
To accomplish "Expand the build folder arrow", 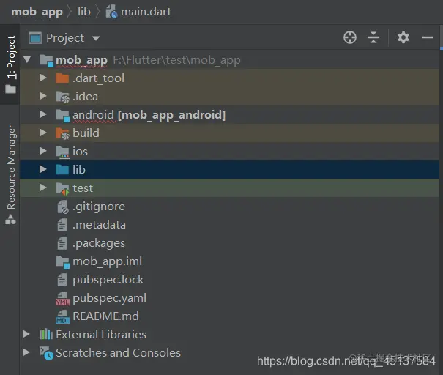I will tap(42, 133).
